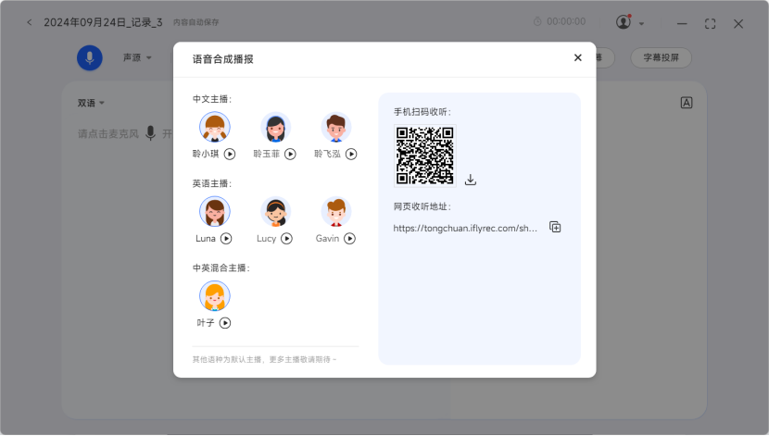Play the Lucy voice preview

click(x=287, y=239)
